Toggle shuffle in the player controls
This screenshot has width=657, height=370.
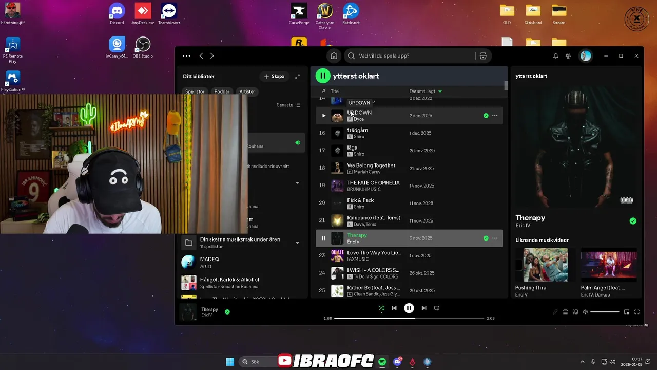tap(381, 308)
